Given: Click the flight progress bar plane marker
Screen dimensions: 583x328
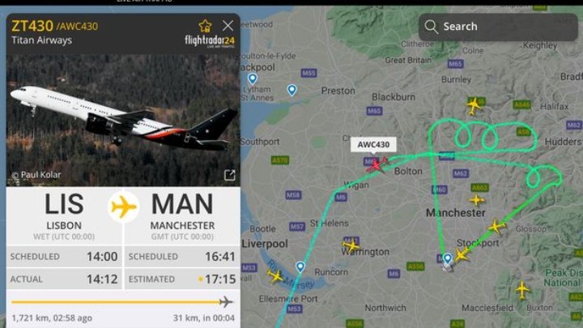Looking at the screenshot, I should (x=226, y=302).
